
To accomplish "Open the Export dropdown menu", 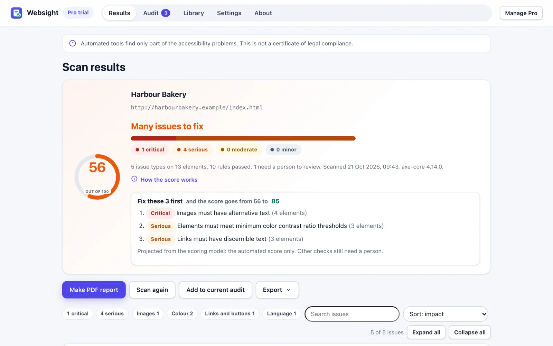I will point(277,290).
